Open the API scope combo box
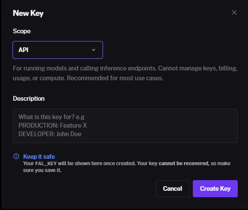Viewport: 248px width, 210px height. 58,50
